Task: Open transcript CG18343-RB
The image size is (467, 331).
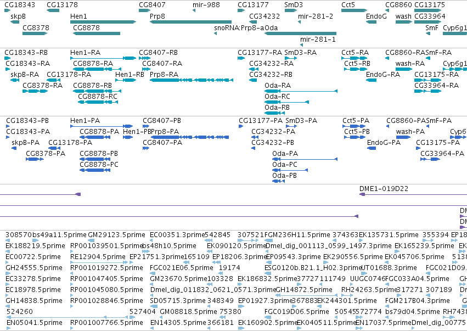Action: (26, 53)
